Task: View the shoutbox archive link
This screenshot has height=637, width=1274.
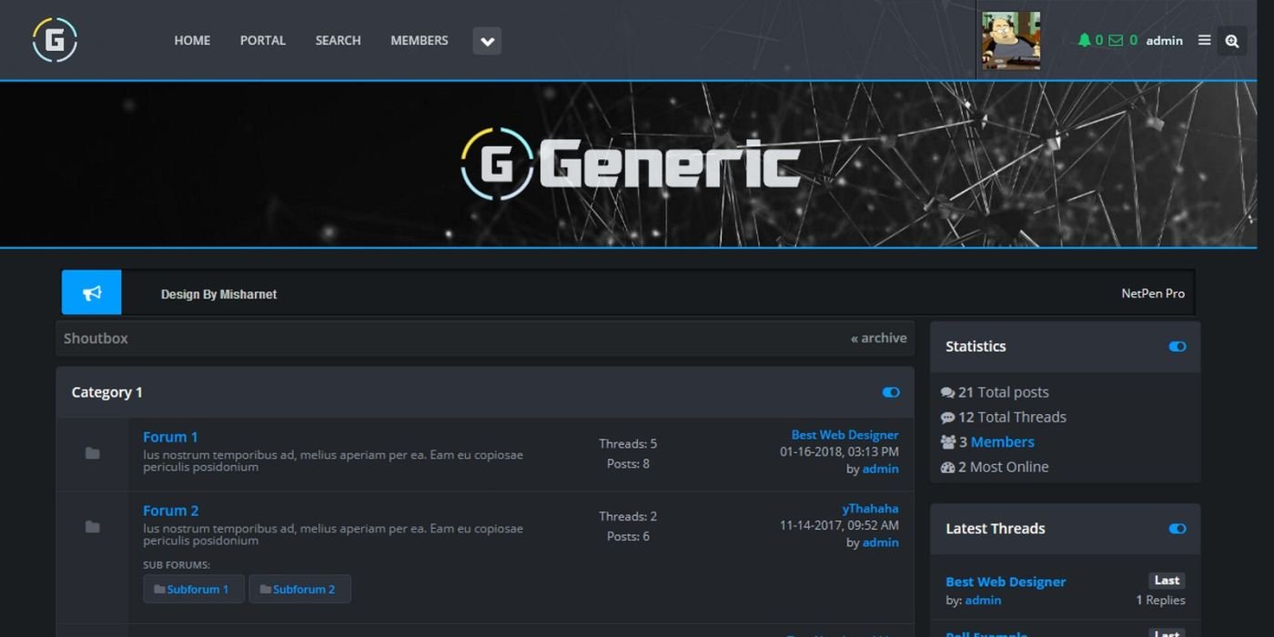Action: (878, 338)
